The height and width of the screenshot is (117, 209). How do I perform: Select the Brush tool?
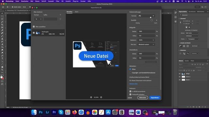click(2, 36)
